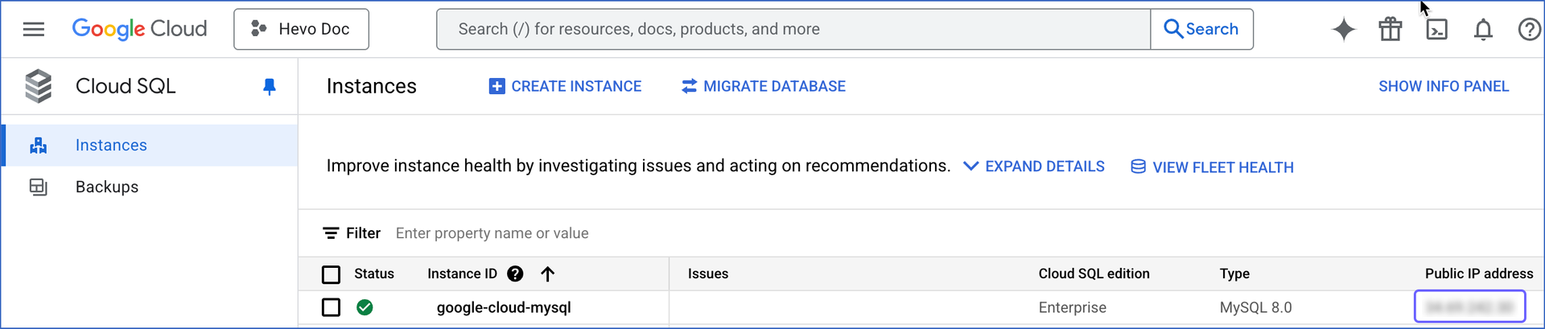Expand the EXPAND DETAILS section
This screenshot has height=329, width=1545.
tap(1034, 167)
